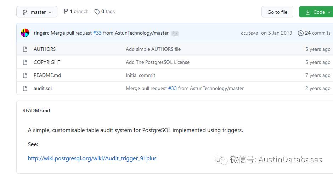The width and height of the screenshot is (333, 174).
Task: Click the file icon beside README.md row
Action: pos(25,76)
